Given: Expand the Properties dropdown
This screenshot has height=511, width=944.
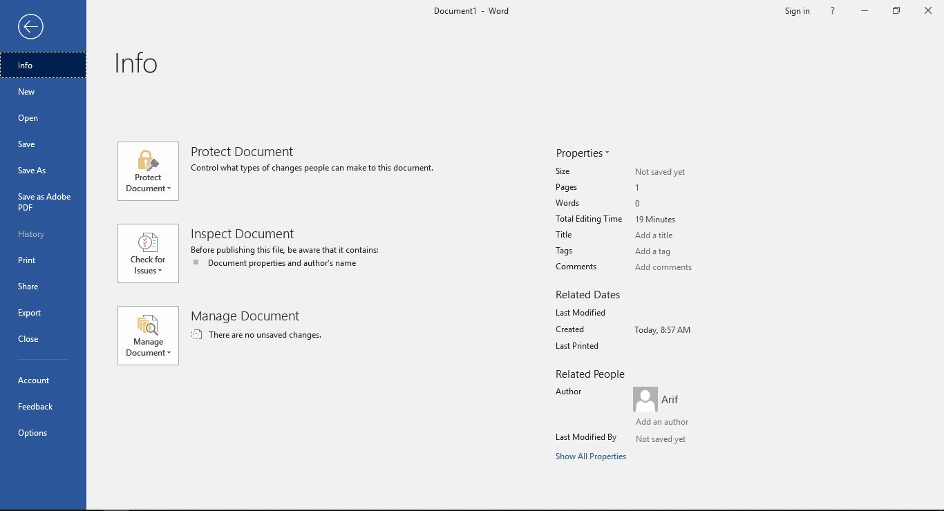Looking at the screenshot, I should [583, 153].
